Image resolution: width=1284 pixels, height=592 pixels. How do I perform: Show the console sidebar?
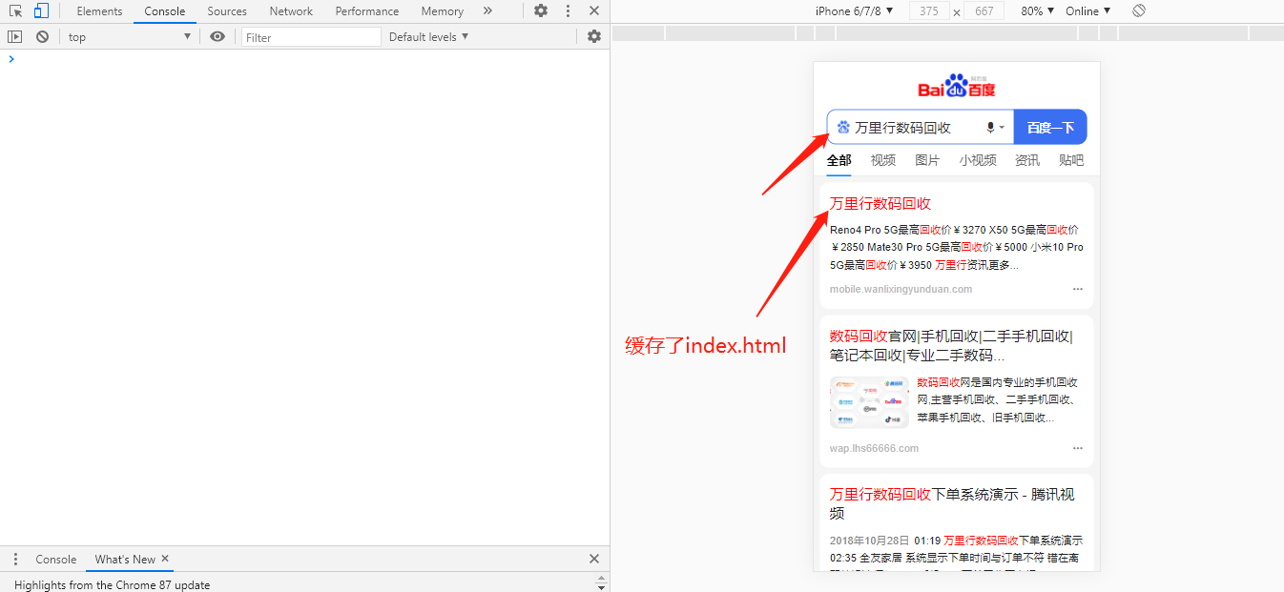coord(14,36)
